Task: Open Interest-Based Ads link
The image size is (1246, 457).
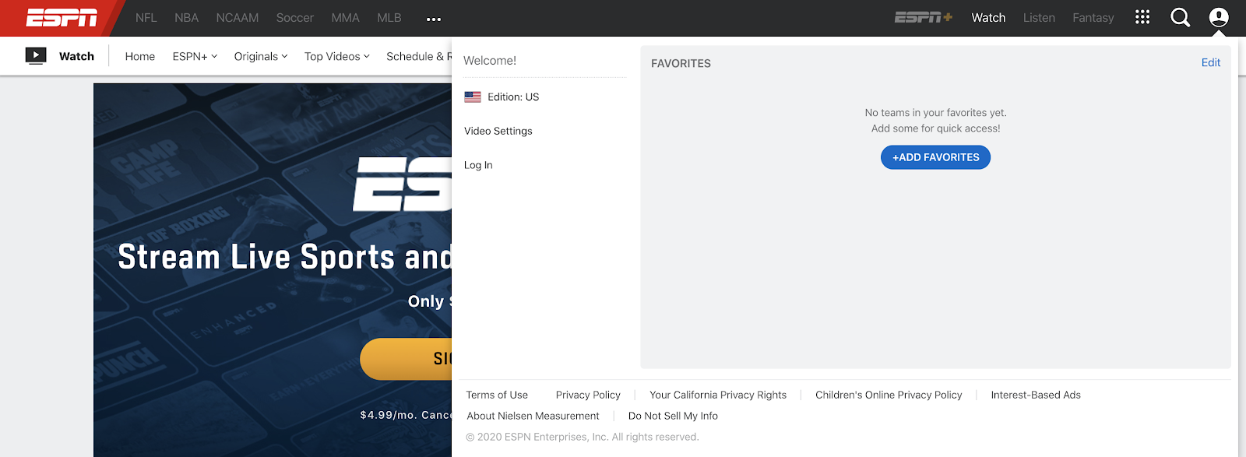Action: (x=1036, y=395)
